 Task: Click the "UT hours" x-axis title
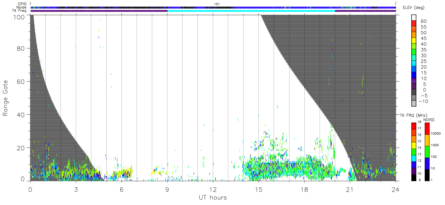pyautogui.click(x=213, y=198)
